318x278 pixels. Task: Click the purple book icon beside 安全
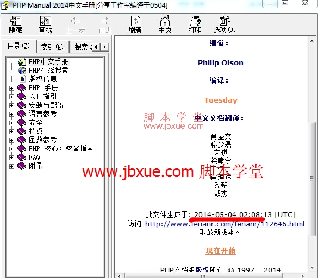point(22,123)
